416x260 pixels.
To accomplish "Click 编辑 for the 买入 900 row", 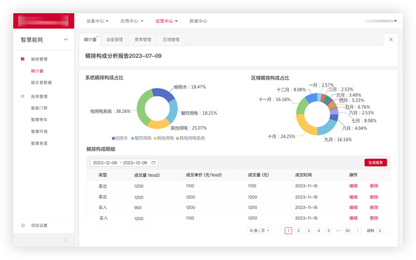I will tap(353, 207).
